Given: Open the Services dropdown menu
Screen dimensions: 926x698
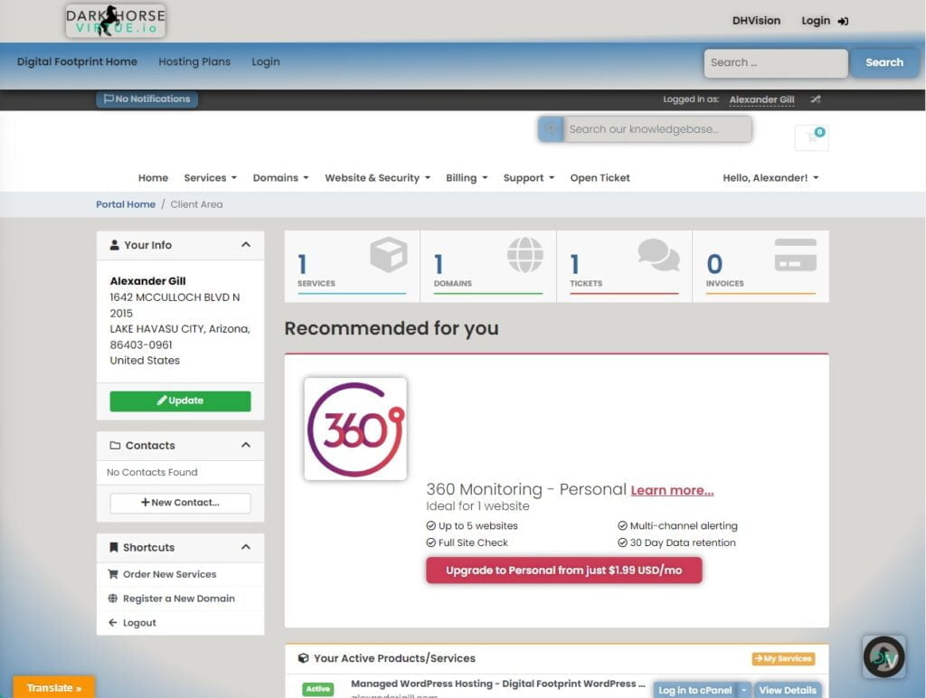Looking at the screenshot, I should click(x=210, y=178).
